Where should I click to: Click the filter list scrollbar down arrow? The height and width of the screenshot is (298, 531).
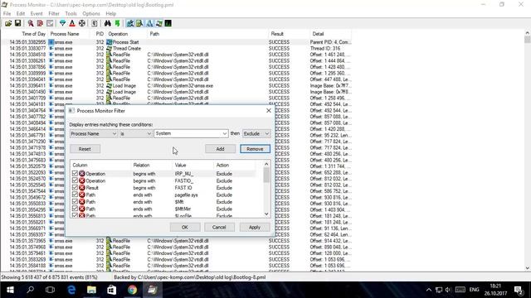coord(266,214)
